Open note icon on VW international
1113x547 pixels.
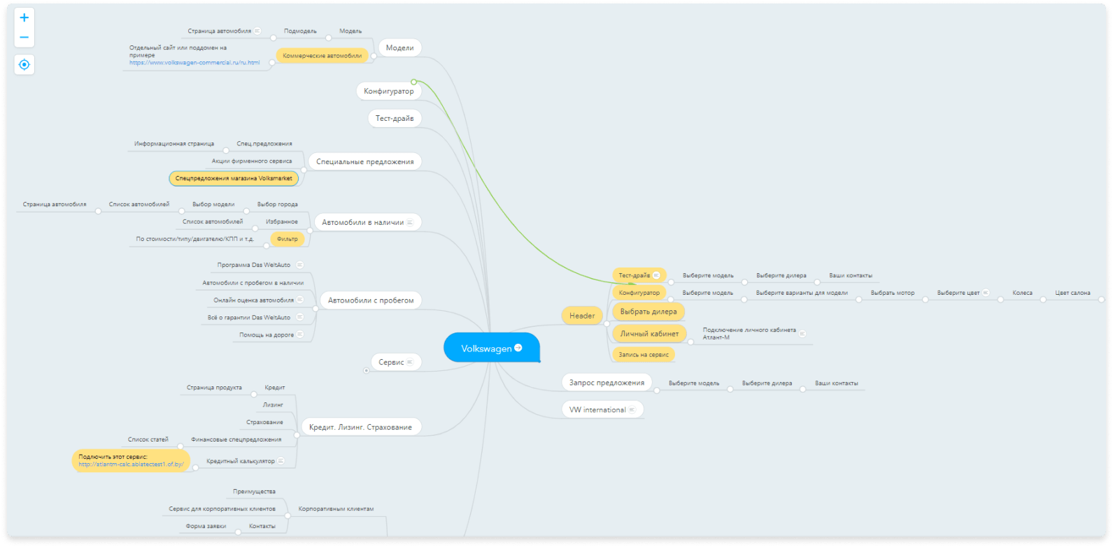pos(632,410)
